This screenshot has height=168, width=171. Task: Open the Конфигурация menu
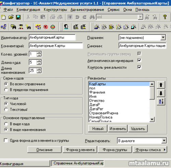pos(28,10)
